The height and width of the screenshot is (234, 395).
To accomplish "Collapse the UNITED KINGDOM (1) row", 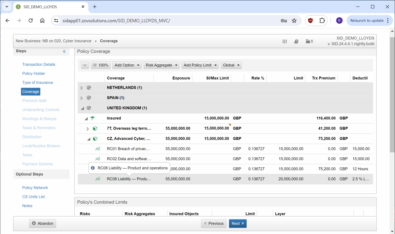I will (82, 108).
